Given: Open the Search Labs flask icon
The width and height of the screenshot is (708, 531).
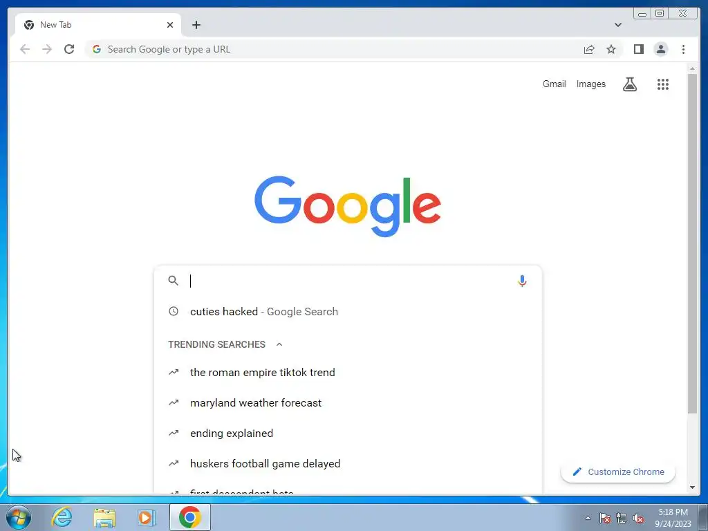Looking at the screenshot, I should pos(630,84).
